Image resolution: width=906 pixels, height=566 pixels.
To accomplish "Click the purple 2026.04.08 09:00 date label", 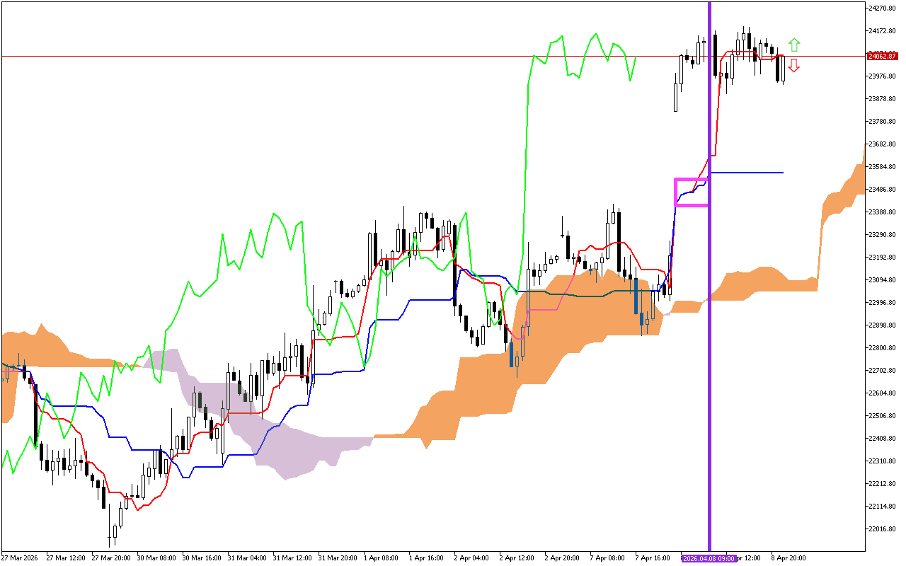I will pyautogui.click(x=709, y=558).
